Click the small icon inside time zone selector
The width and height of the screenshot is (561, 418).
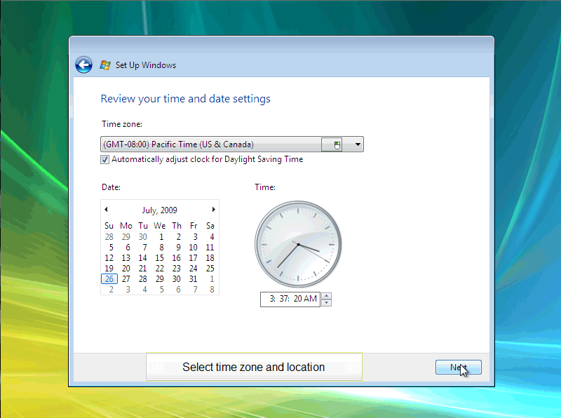click(337, 144)
